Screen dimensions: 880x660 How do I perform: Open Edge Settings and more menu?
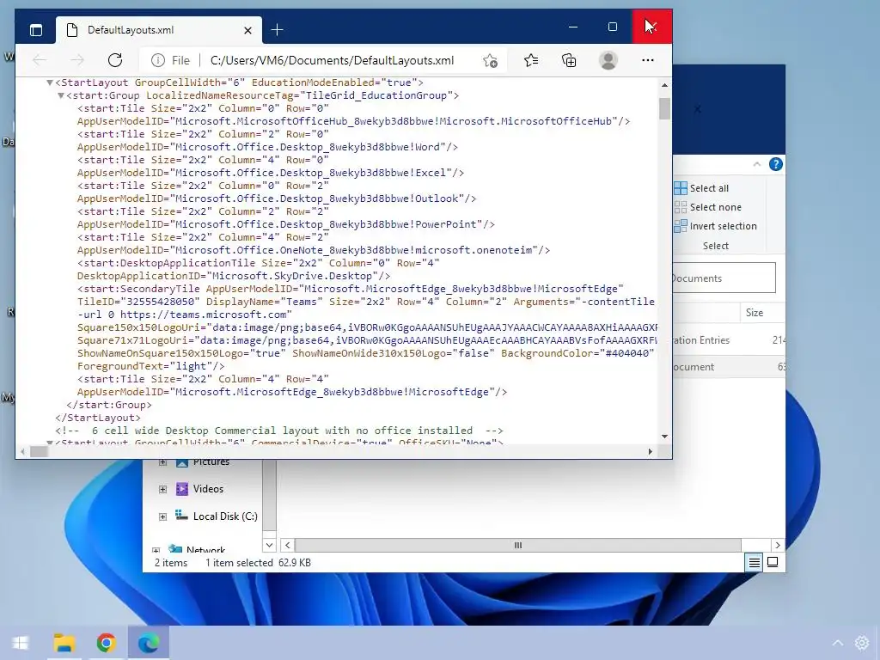coord(648,60)
